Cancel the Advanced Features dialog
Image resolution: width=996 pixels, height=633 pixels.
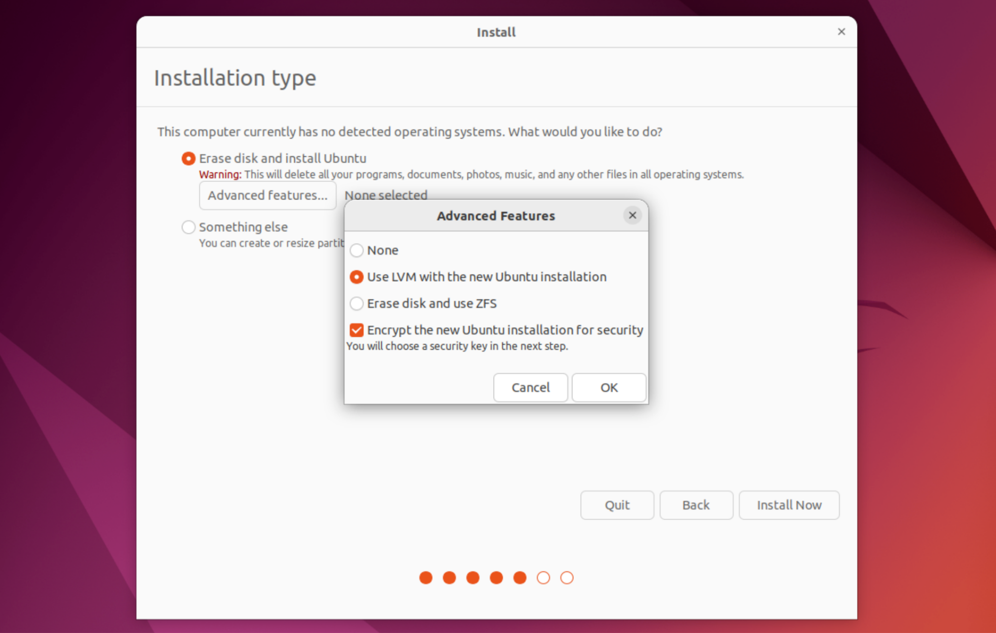[531, 388]
